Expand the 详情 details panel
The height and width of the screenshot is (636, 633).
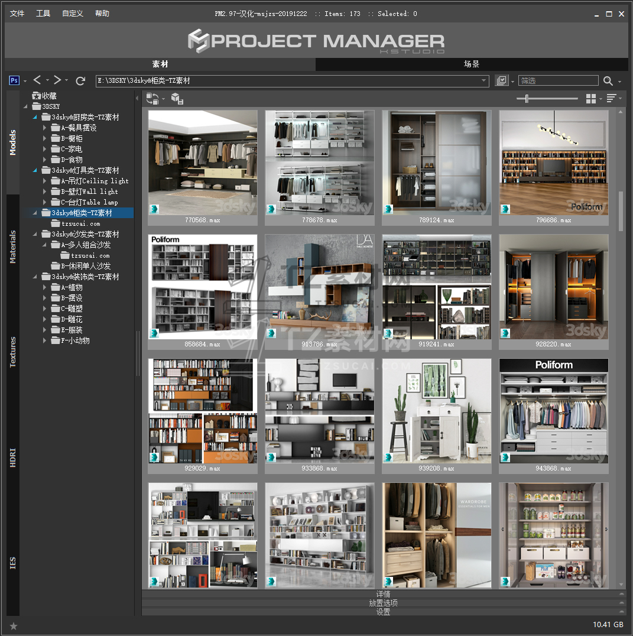point(383,594)
